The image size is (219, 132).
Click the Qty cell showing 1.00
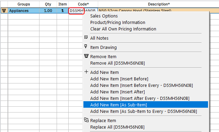tap(48, 11)
